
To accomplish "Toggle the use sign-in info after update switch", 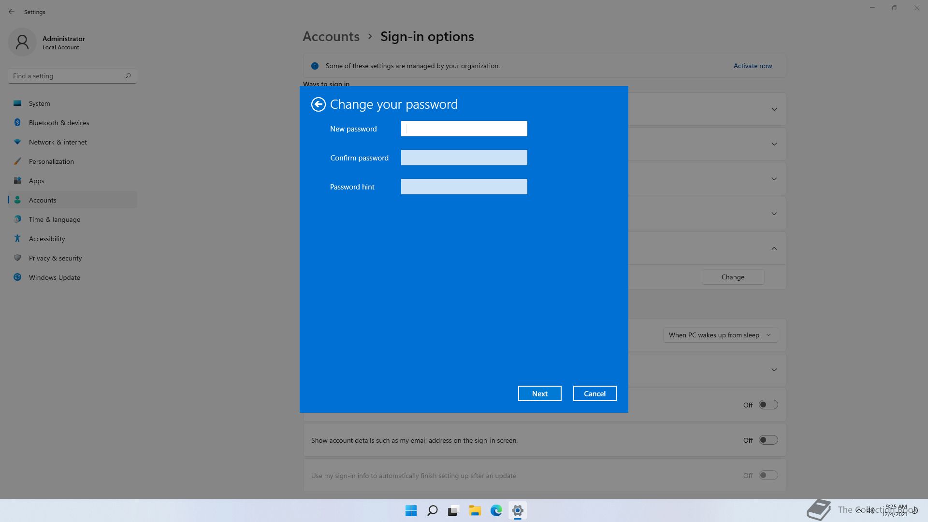I will [x=768, y=476].
